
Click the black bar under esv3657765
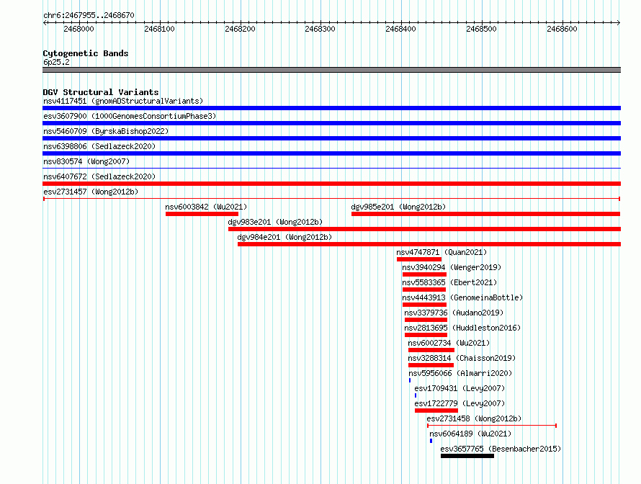pyautogui.click(x=467, y=456)
